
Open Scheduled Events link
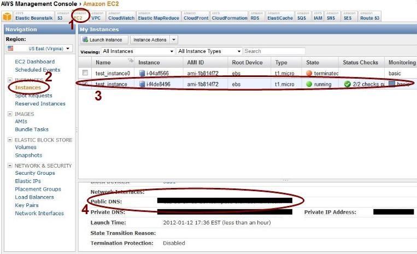[38, 69]
